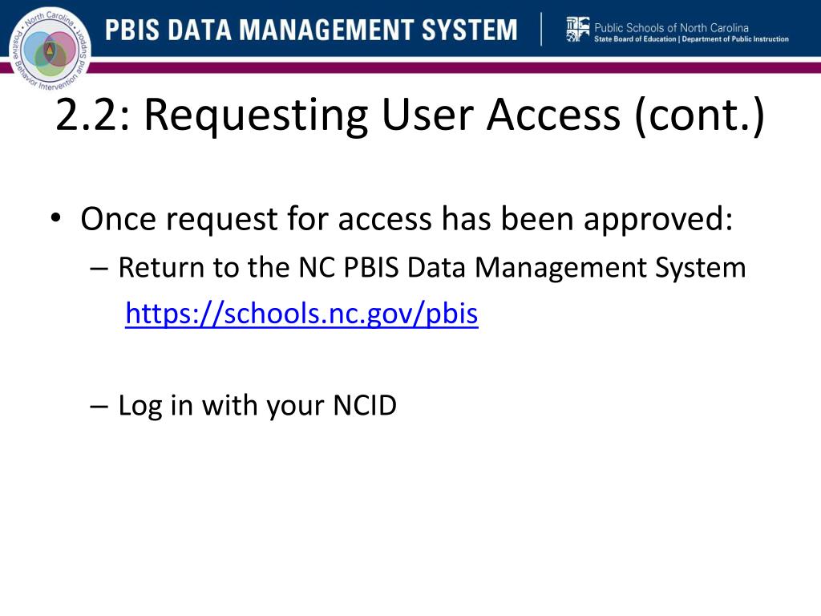Click the round bullet point before 'Once request'

56,217
